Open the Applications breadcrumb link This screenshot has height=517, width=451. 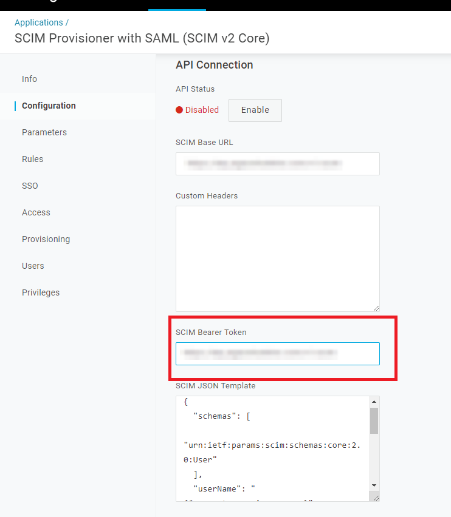39,22
